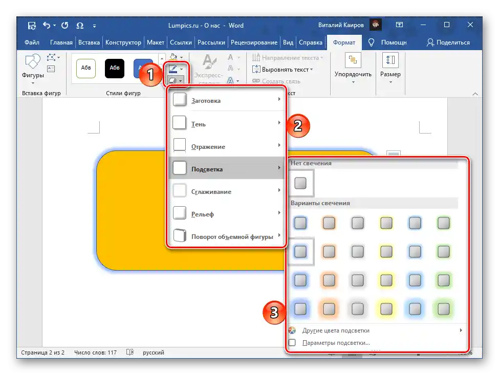
Task: Open the Тень submenu
Action: (x=227, y=123)
